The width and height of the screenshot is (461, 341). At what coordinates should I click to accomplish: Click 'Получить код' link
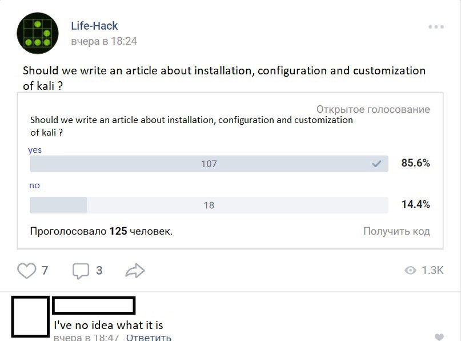click(396, 232)
